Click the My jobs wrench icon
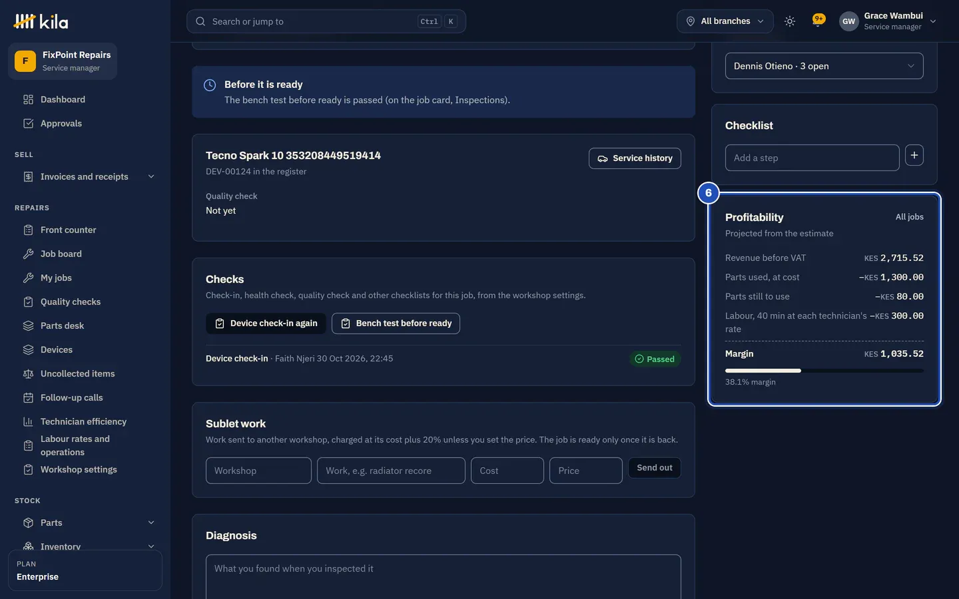959x599 pixels. point(28,278)
